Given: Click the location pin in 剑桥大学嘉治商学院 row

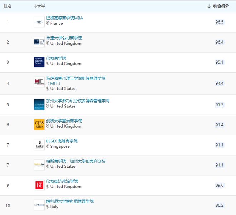Looking at the screenshot, I should 48,126.
